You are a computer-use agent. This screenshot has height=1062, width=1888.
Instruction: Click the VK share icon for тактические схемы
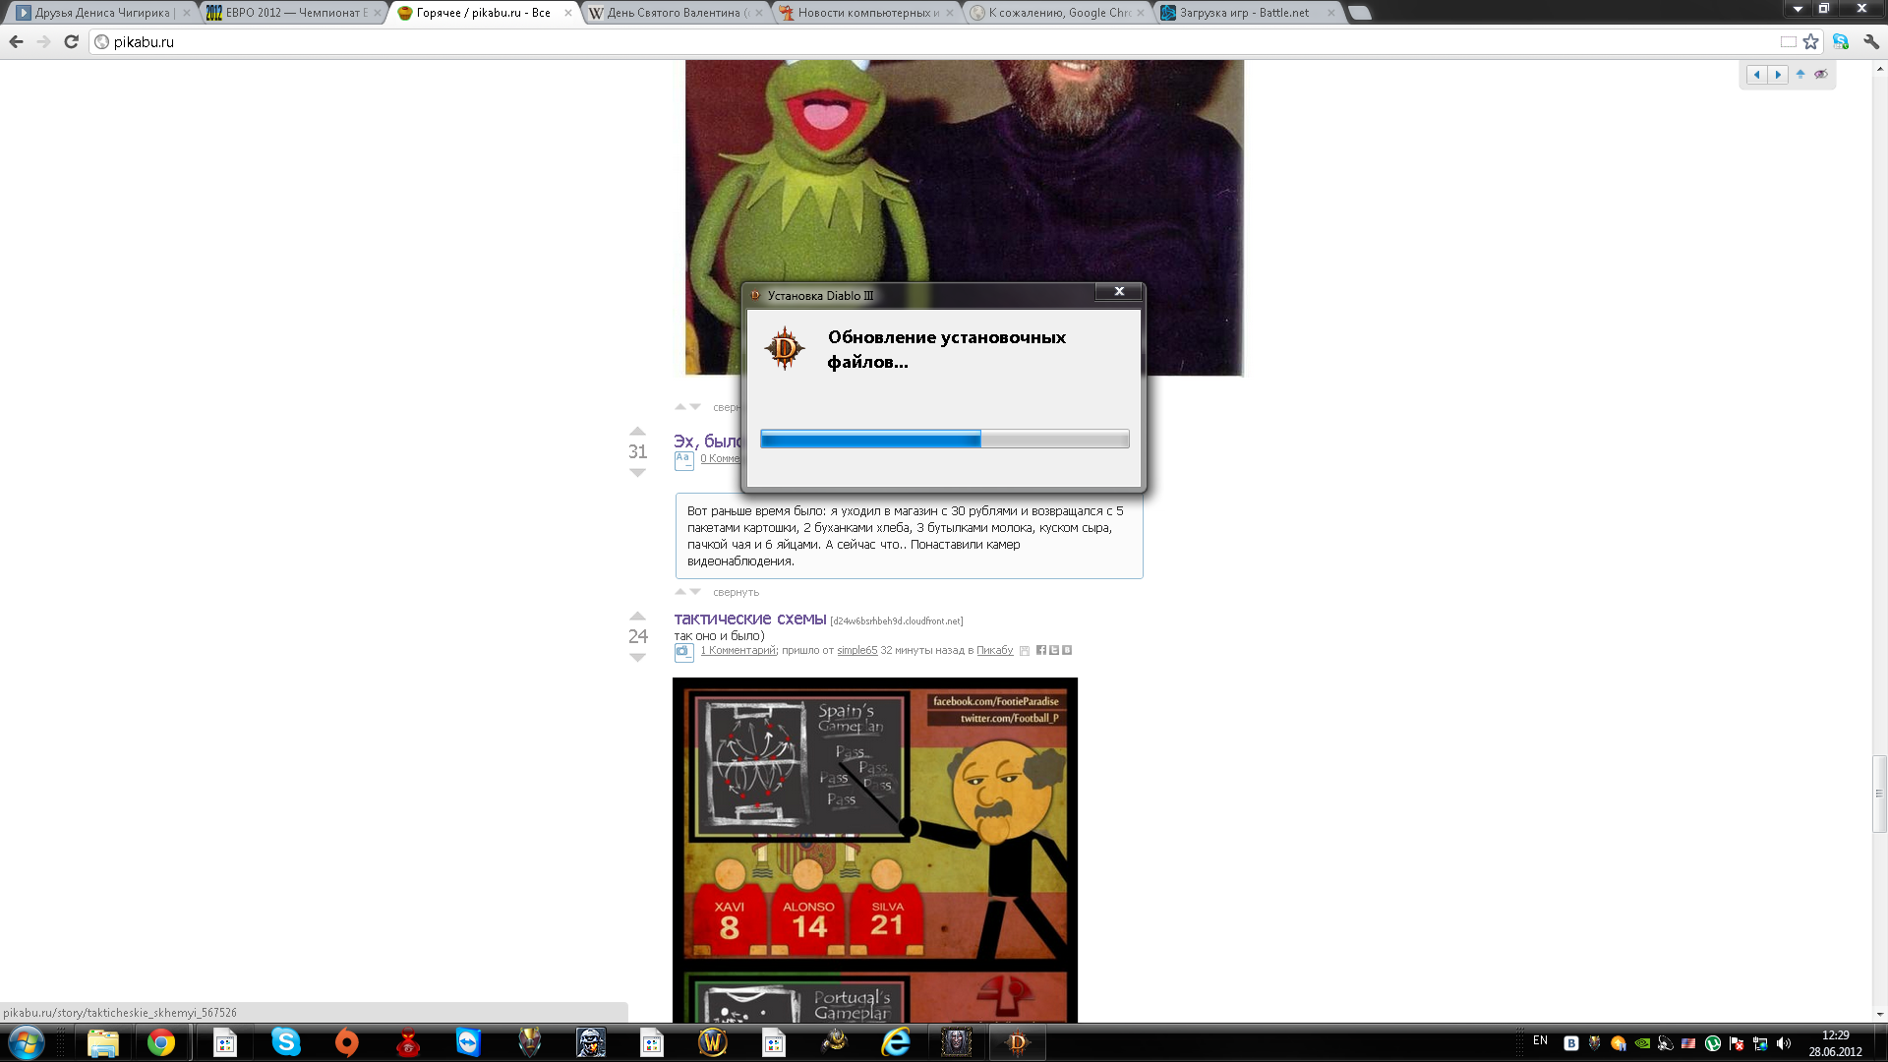(x=1067, y=650)
